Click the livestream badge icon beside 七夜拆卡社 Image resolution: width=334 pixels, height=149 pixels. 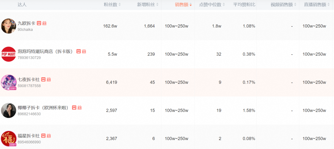click(49, 79)
